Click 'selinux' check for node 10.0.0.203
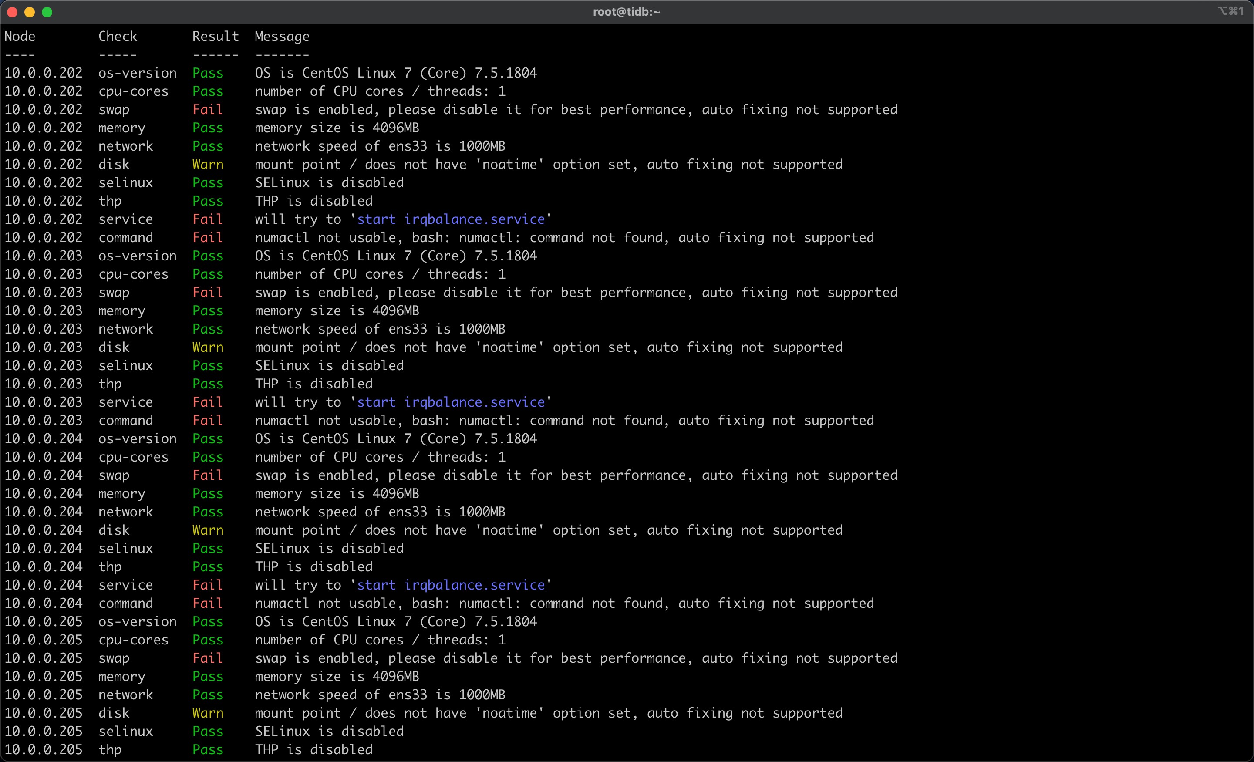This screenshot has width=1254, height=762. (x=126, y=366)
